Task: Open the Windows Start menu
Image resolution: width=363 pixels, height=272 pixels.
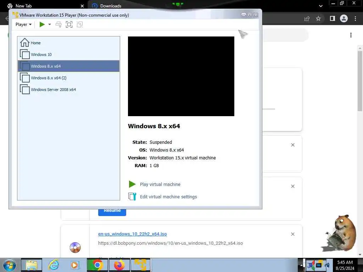Action: point(9,265)
